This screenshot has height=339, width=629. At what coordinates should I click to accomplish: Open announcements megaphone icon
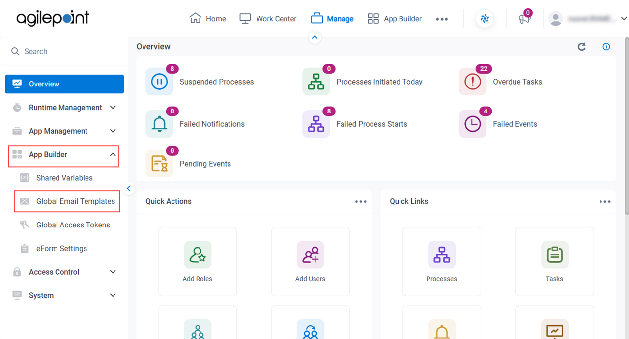click(x=524, y=19)
